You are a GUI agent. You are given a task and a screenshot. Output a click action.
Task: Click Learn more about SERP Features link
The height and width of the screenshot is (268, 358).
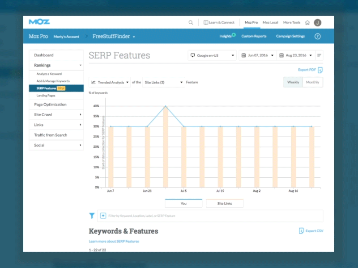point(113,240)
